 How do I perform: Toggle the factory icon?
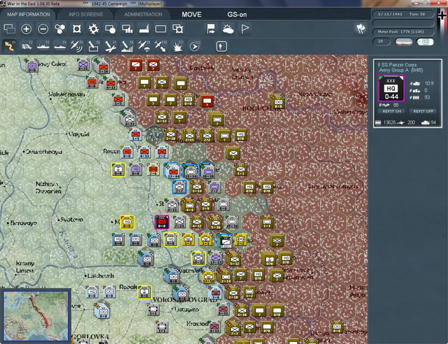coord(144,29)
